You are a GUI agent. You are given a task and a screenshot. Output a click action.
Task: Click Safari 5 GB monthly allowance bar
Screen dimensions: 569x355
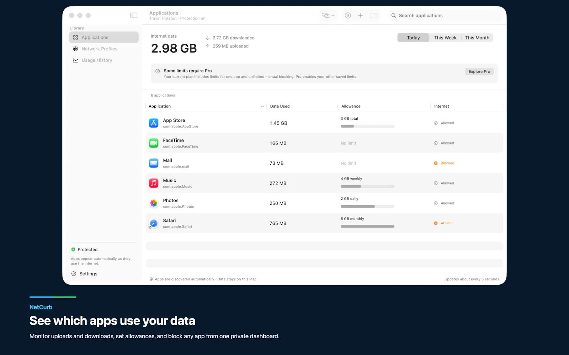click(367, 226)
